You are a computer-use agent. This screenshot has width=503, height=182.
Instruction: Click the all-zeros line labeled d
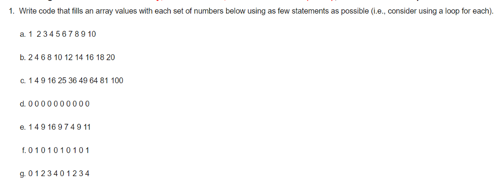pos(55,104)
